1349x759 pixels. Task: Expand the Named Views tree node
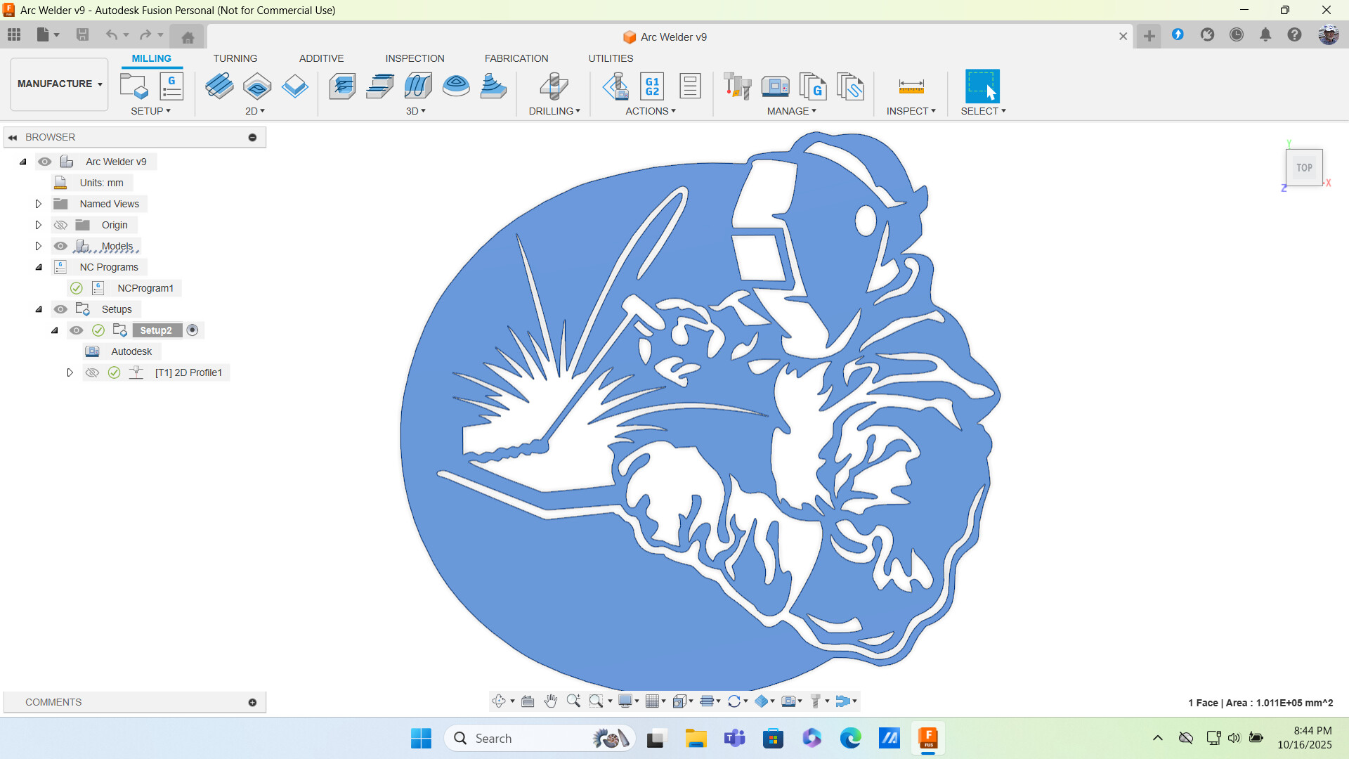pyautogui.click(x=39, y=204)
